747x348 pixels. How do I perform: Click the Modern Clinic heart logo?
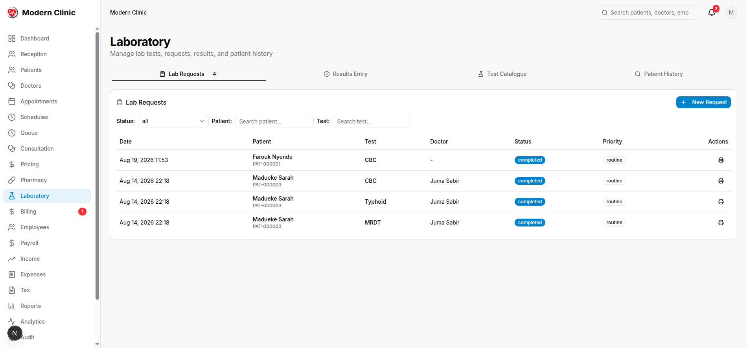[13, 13]
